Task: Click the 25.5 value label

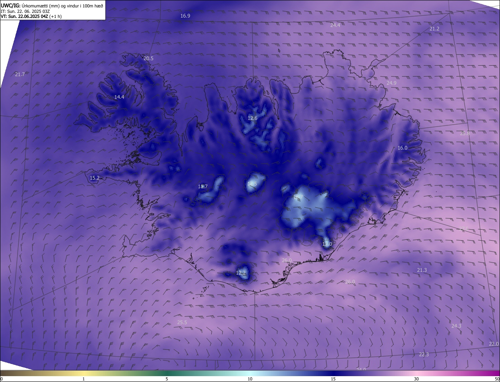Action: click(x=182, y=323)
